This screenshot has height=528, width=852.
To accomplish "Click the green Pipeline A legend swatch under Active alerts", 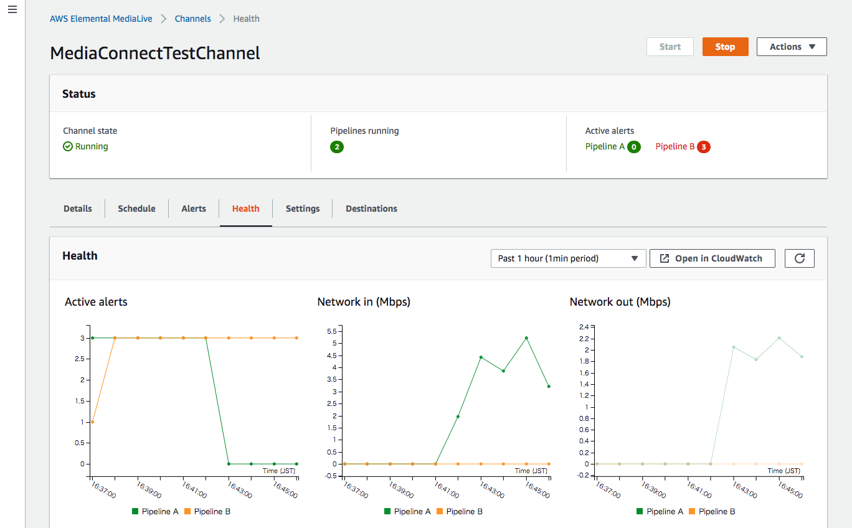I will pos(135,511).
